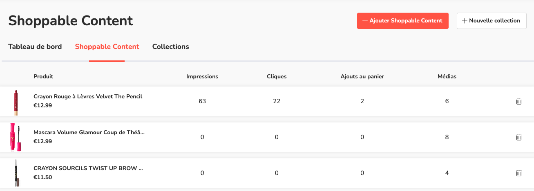The image size is (534, 191).
Task: Click the clicks value 22
Action: 277,101
